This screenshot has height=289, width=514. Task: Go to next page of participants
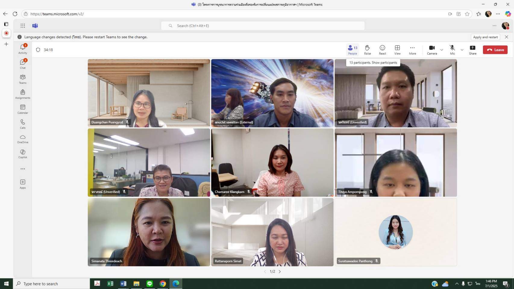[280, 272]
